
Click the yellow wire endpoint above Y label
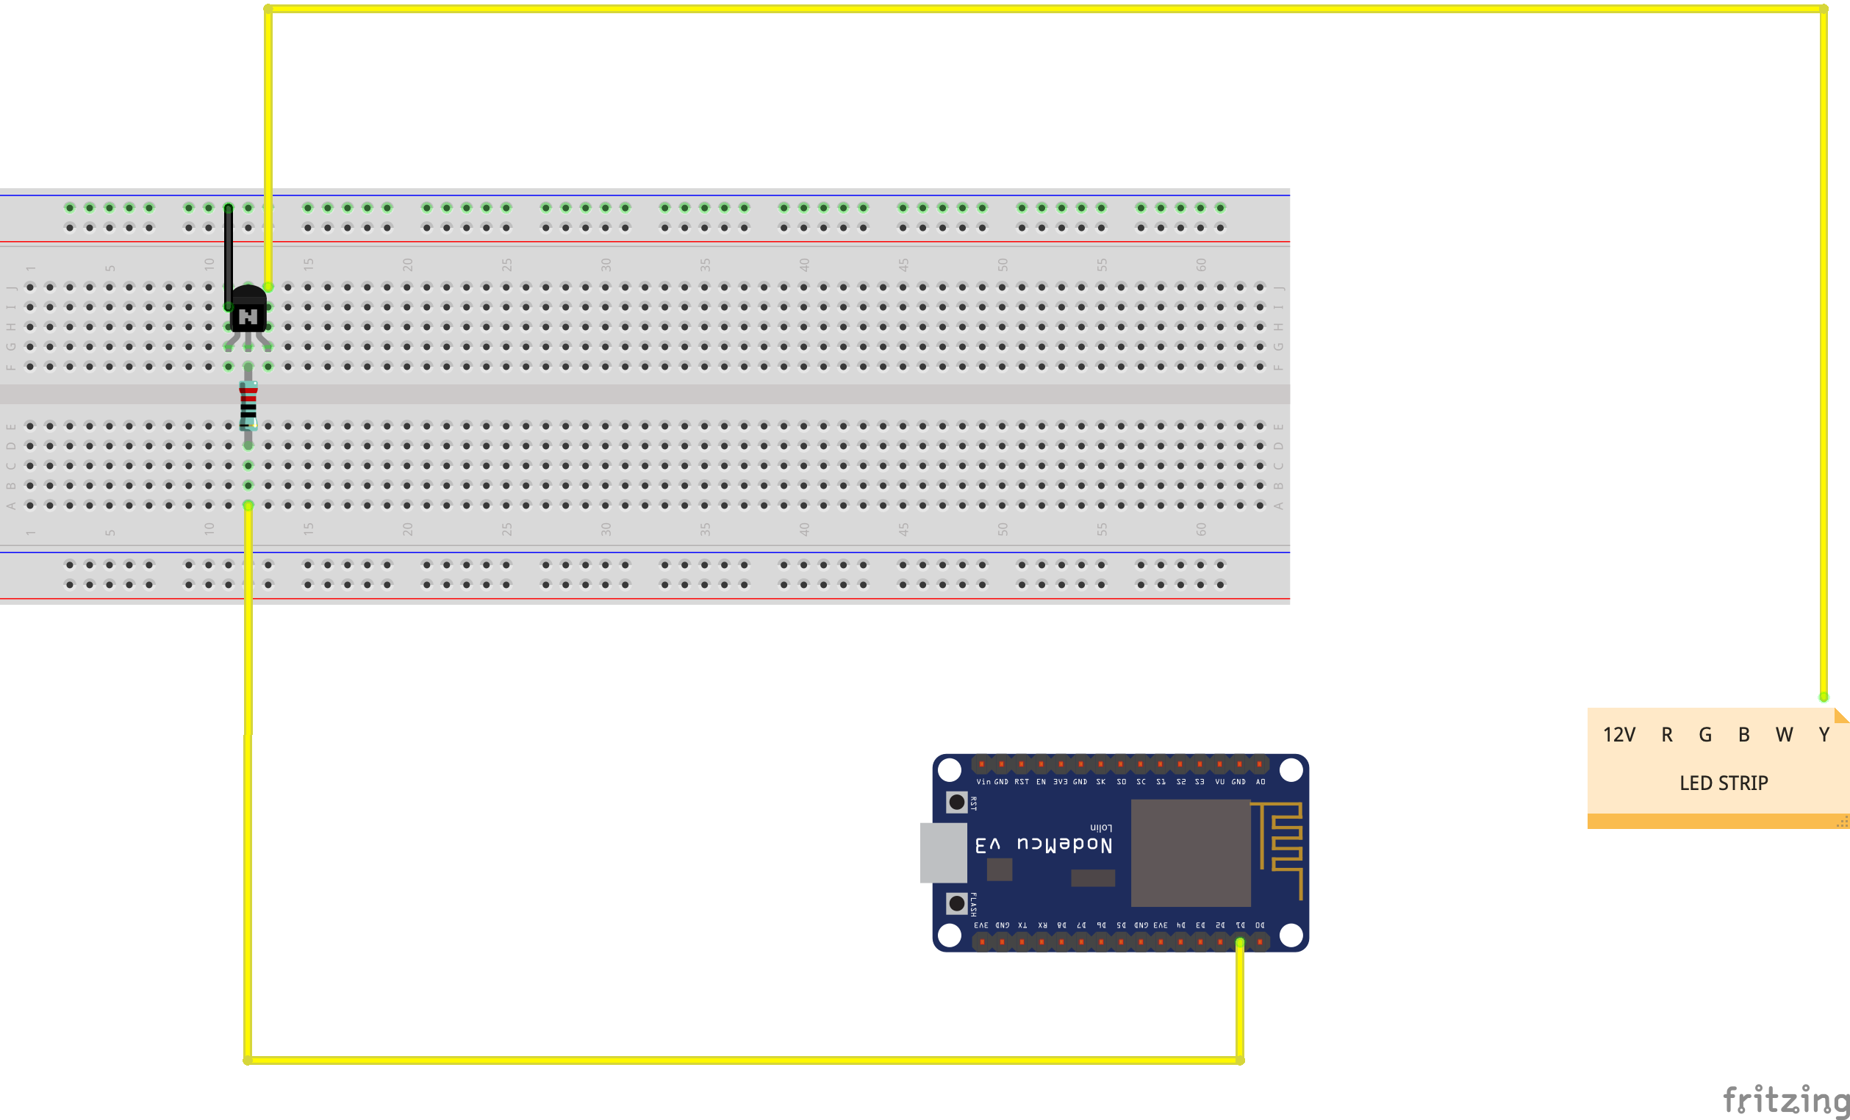point(1824,697)
